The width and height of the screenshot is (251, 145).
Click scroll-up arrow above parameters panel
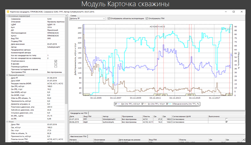[66, 16]
